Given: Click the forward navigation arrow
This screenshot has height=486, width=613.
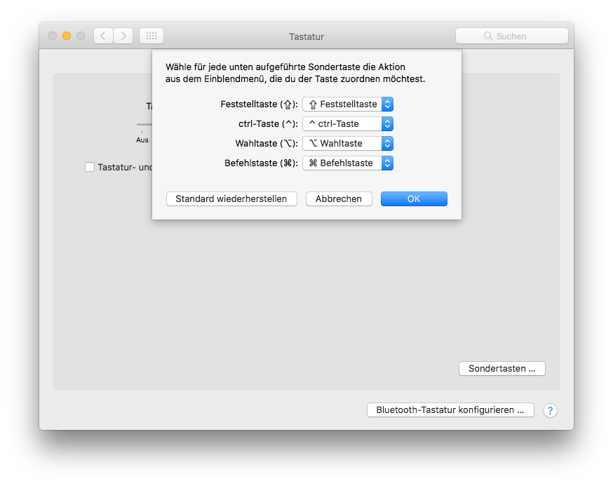Looking at the screenshot, I should (x=123, y=36).
